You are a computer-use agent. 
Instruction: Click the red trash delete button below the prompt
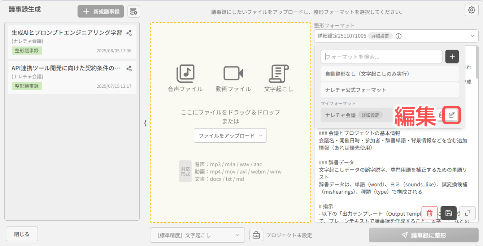tap(430, 213)
